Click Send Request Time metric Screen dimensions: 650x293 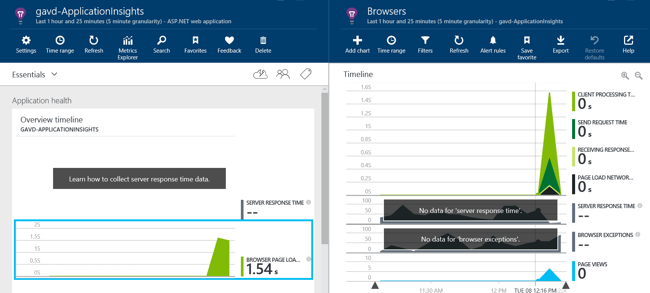[600, 129]
